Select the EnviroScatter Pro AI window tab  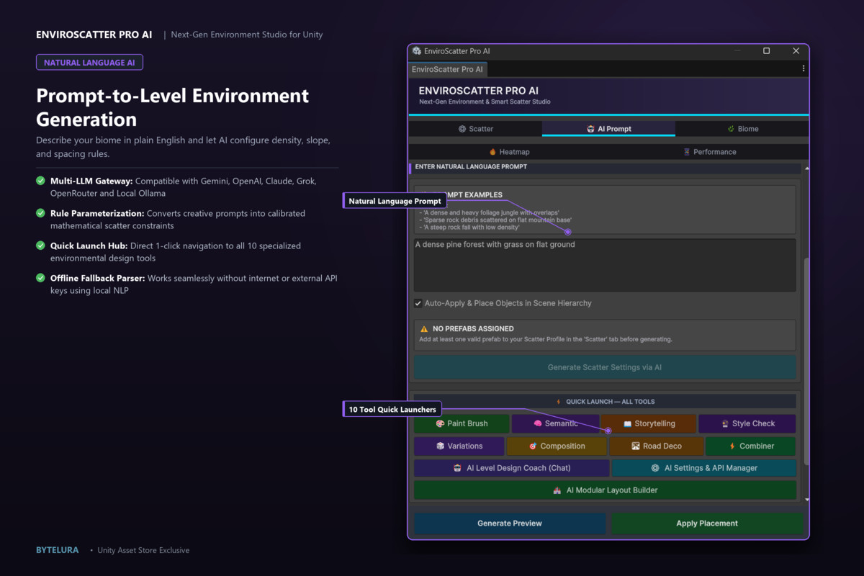[x=447, y=69]
